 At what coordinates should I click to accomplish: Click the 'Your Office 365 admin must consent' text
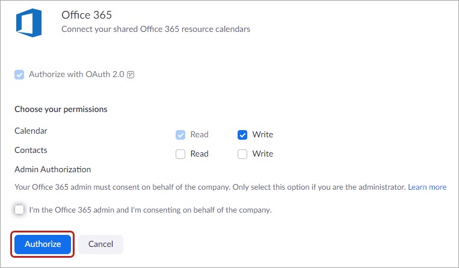coord(210,187)
